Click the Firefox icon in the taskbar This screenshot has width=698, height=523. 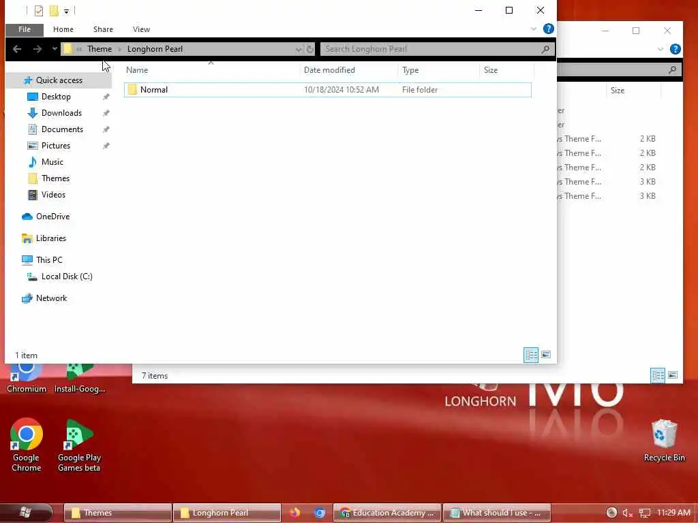[294, 513]
